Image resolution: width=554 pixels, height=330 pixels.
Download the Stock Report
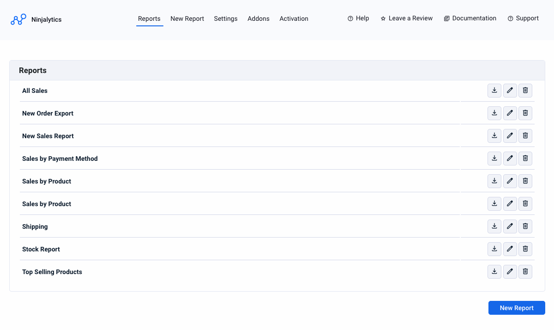point(494,249)
